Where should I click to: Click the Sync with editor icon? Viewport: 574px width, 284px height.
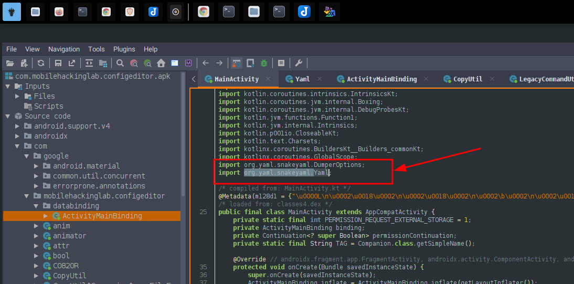coord(89,63)
